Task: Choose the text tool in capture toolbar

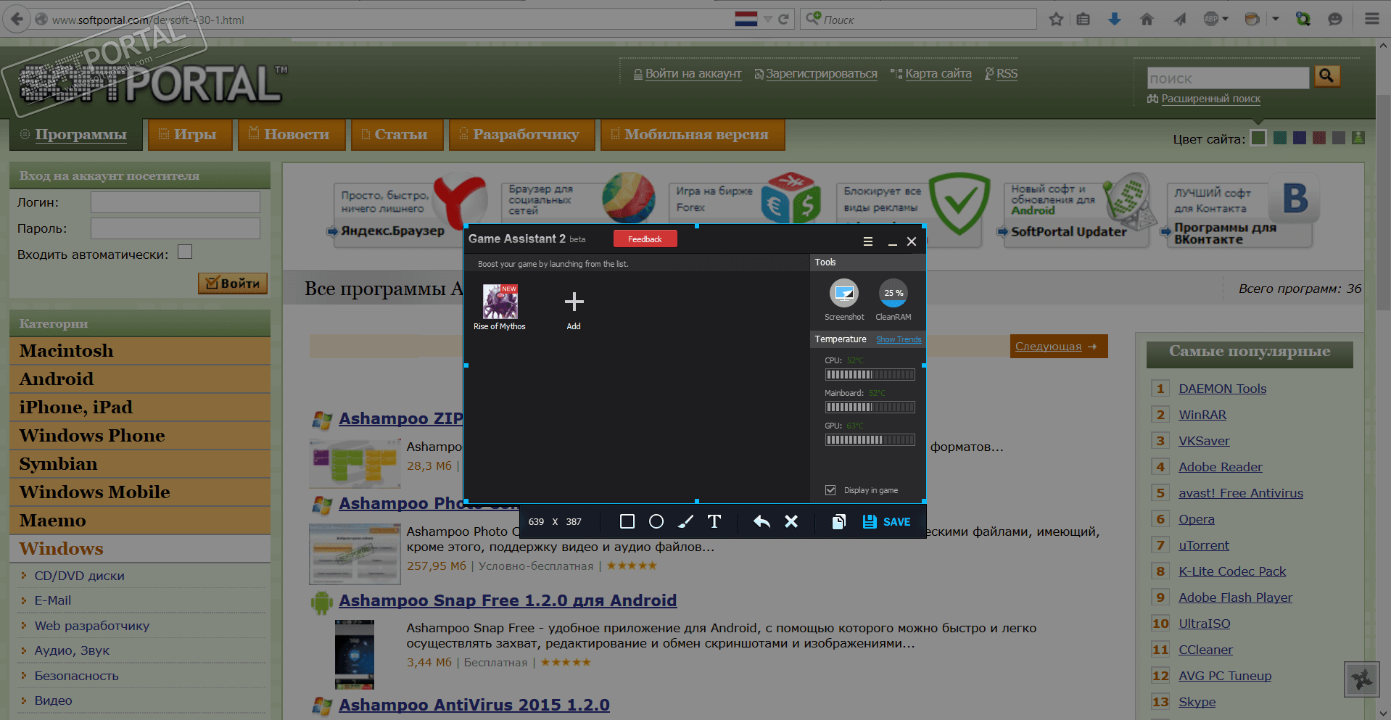Action: (714, 521)
